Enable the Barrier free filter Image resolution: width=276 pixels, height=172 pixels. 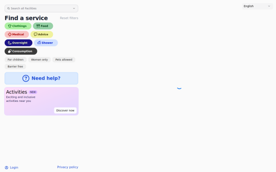pos(15,67)
